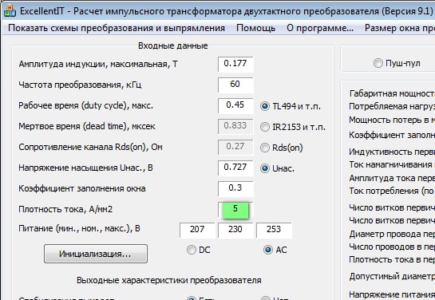Image resolution: width=435 pixels, height=300 pixels.
Task: Select the TL494 и т.п. radio button
Action: [x=291, y=106]
